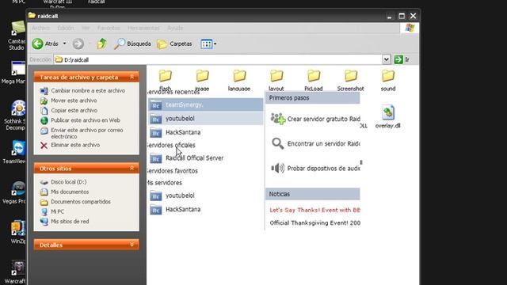Image resolution: width=507 pixels, height=285 pixels.
Task: Expand the Detalles panel
Action: (132, 245)
